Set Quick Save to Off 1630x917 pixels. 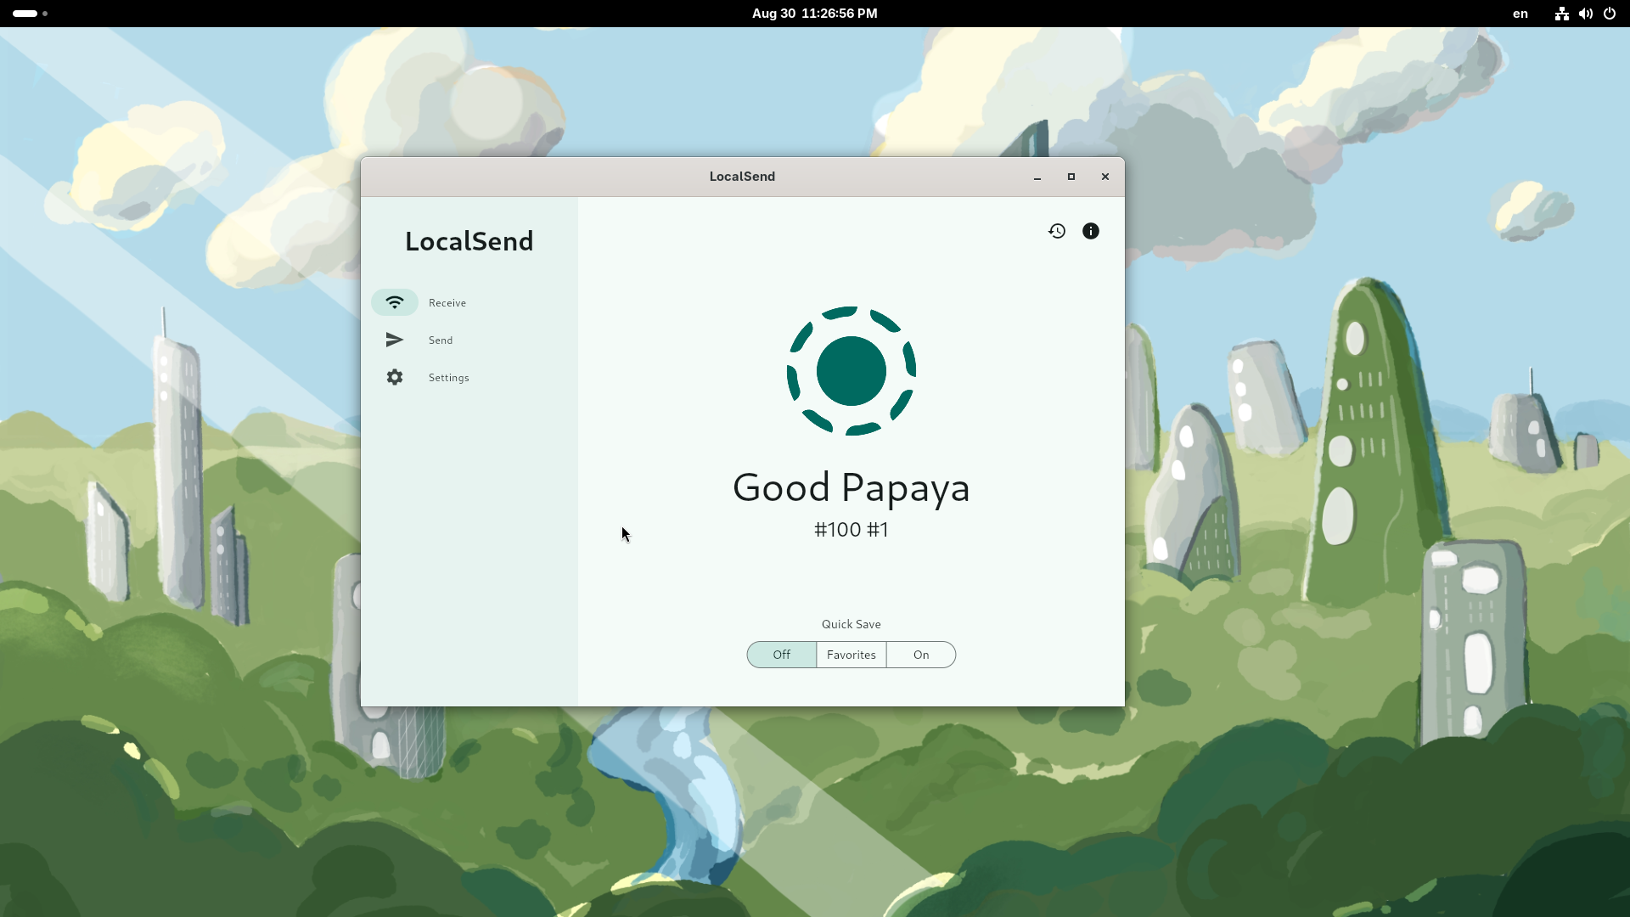pos(782,655)
